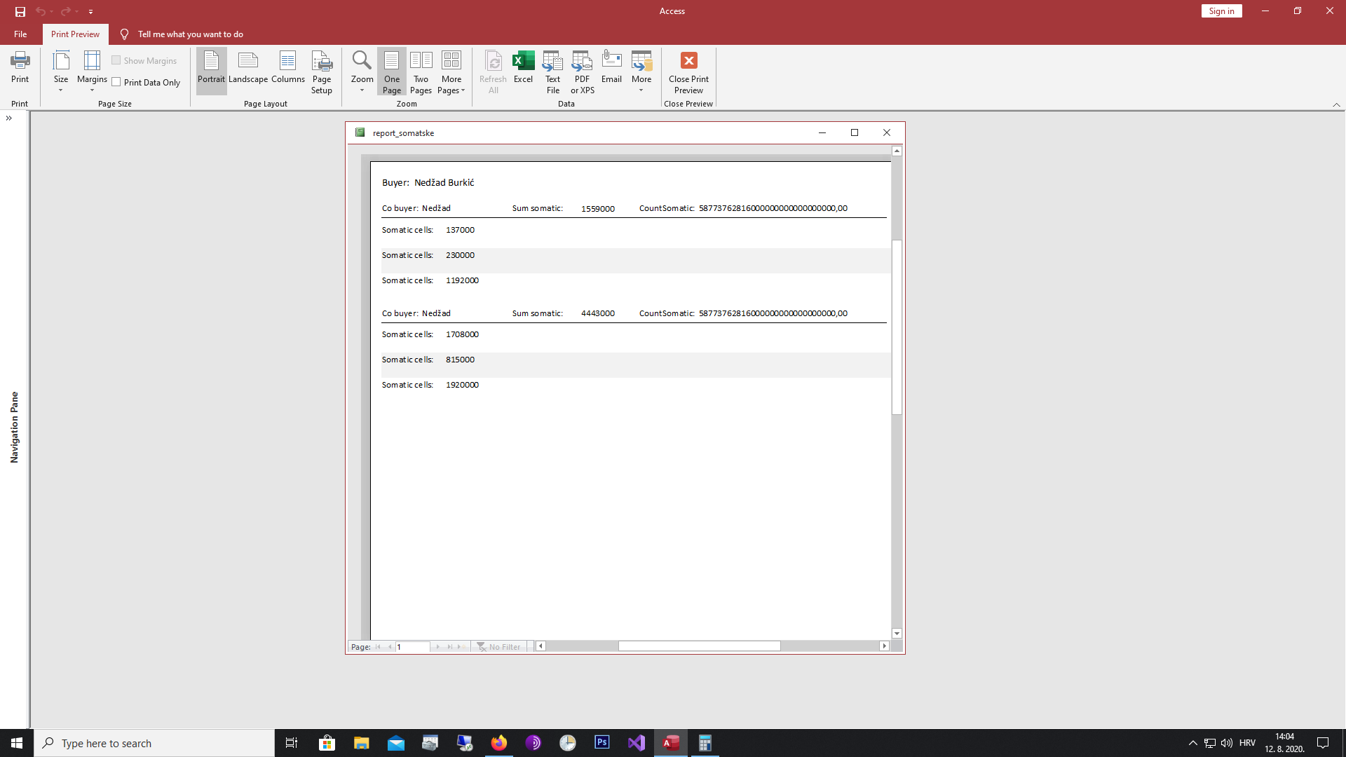Click the No Filter indicator
This screenshot has height=757, width=1346.
pyautogui.click(x=498, y=647)
